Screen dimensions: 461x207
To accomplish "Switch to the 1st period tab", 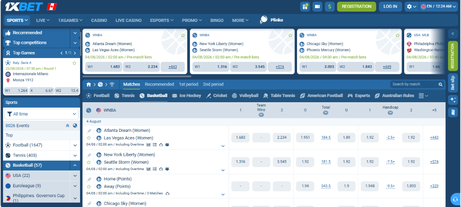I will [189, 85].
